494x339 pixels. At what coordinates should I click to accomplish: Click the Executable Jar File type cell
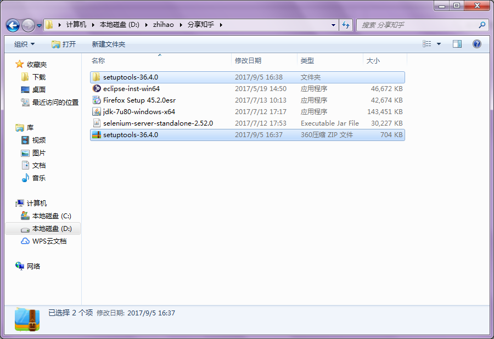[x=329, y=123]
